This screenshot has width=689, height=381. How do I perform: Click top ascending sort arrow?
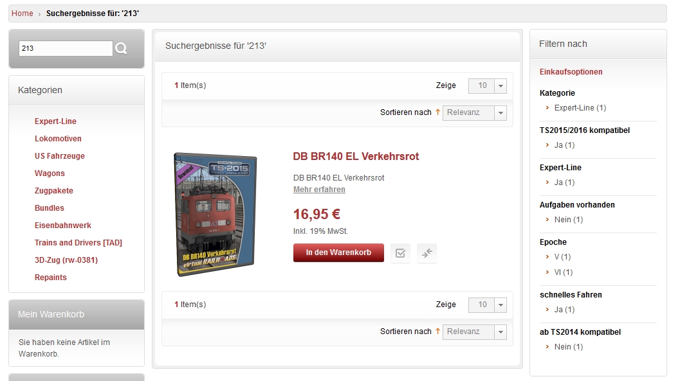point(437,112)
